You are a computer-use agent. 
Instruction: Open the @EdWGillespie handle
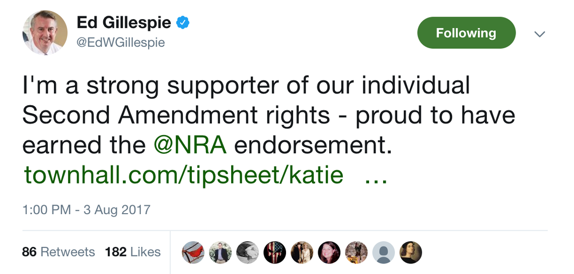tap(120, 43)
